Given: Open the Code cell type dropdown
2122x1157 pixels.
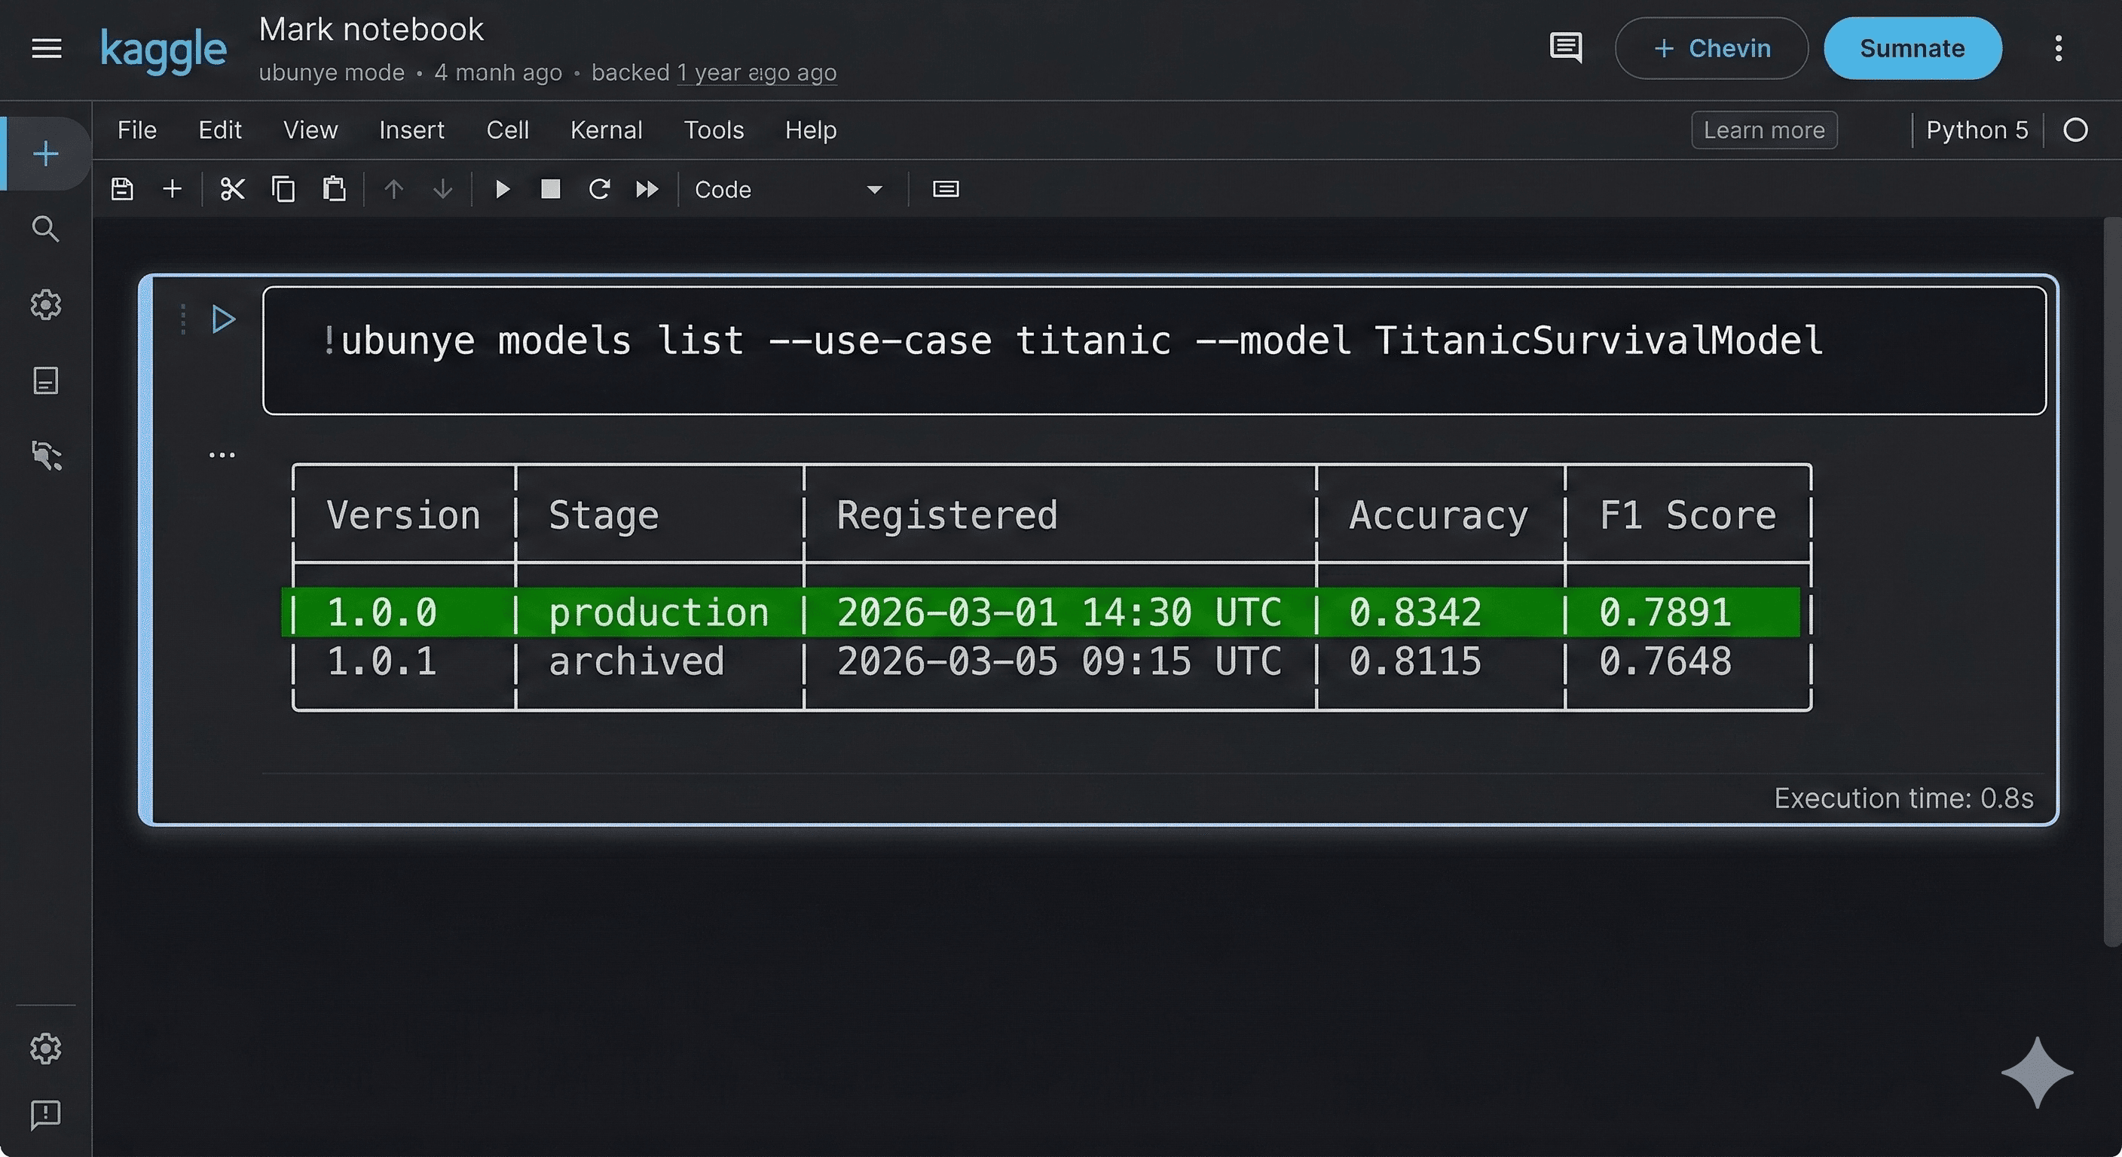Looking at the screenshot, I should point(874,189).
